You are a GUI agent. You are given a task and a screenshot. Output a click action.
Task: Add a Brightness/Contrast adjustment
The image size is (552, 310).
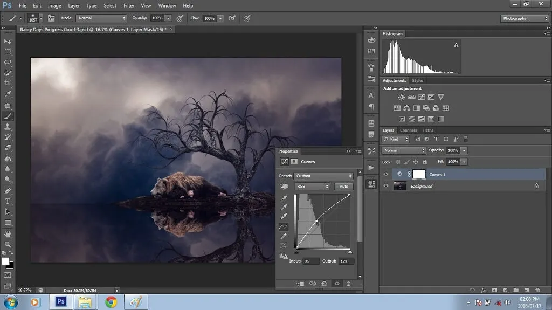pos(402,98)
